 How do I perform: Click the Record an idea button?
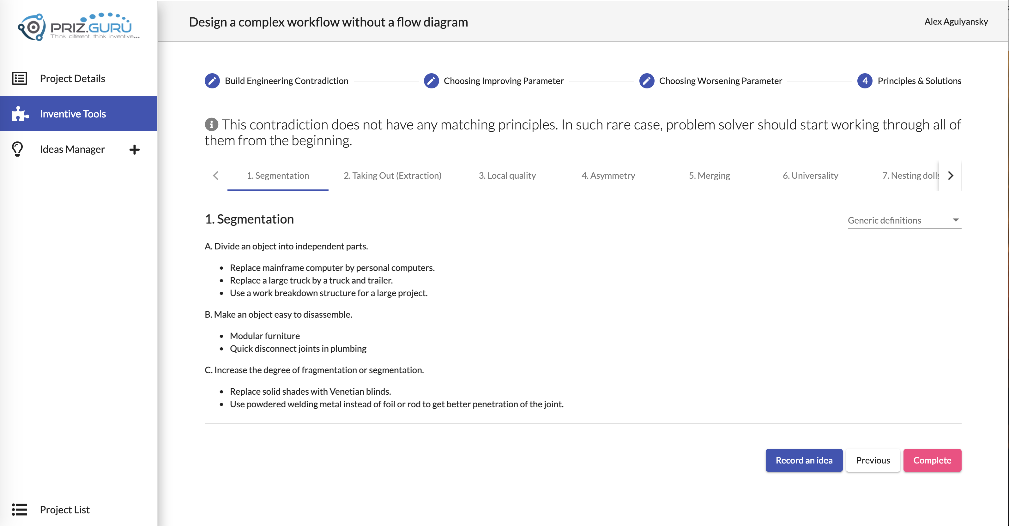pos(804,460)
